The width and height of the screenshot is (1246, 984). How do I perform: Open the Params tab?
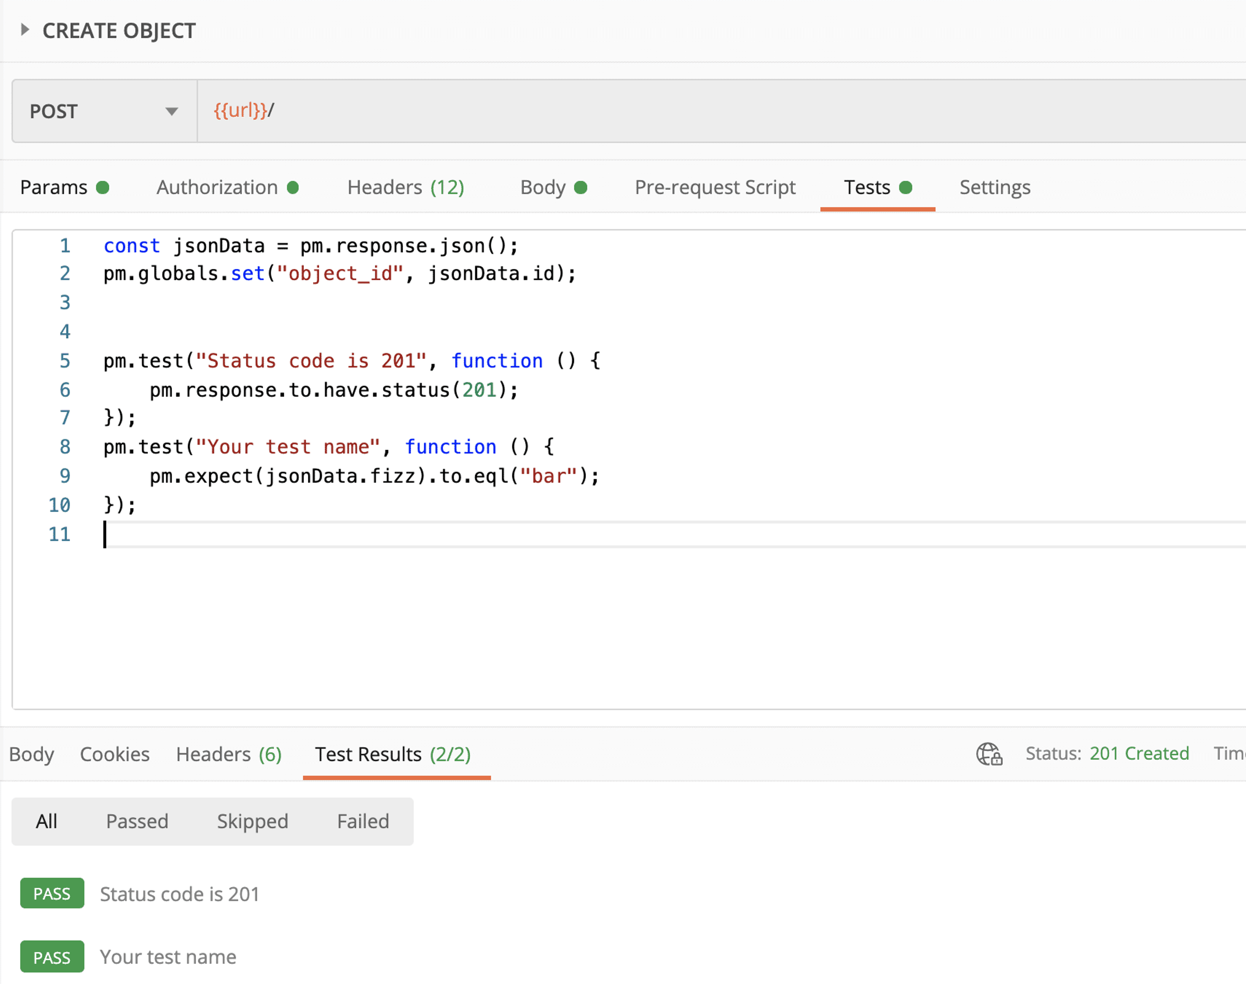pyautogui.click(x=65, y=187)
